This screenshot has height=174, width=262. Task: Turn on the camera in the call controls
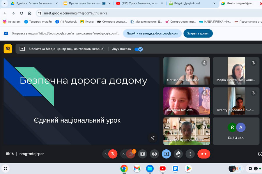131,154
